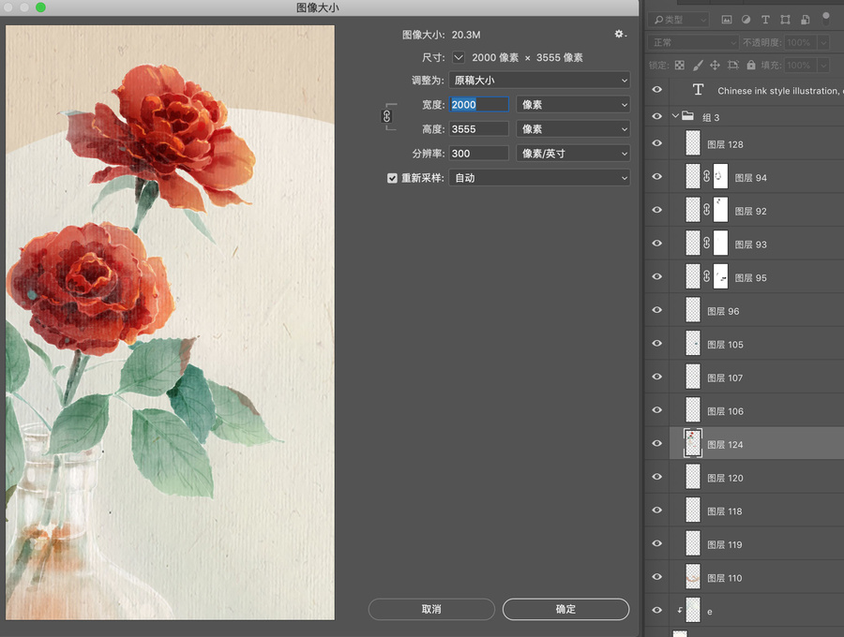Viewport: 844px width, 637px height.
Task: Open the resolution unit 像素/英寸 dropdown
Action: [573, 154]
